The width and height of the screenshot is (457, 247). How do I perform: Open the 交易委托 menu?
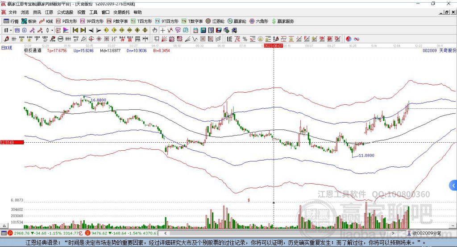coord(121,12)
